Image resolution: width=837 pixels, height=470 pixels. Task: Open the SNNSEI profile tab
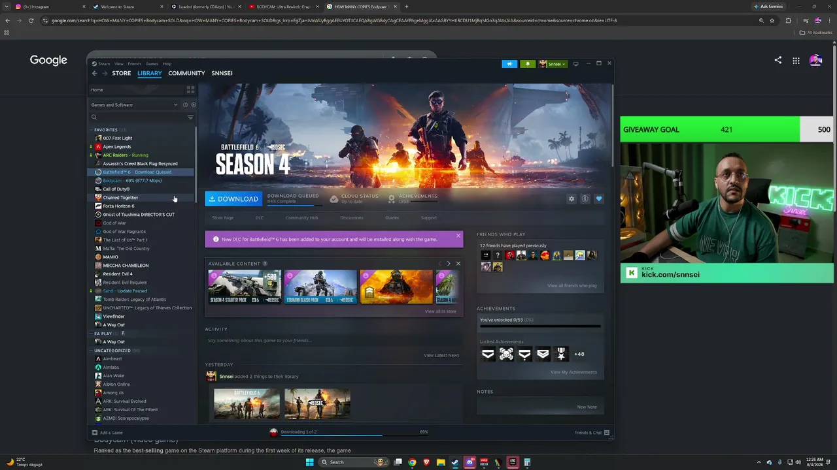tap(222, 73)
